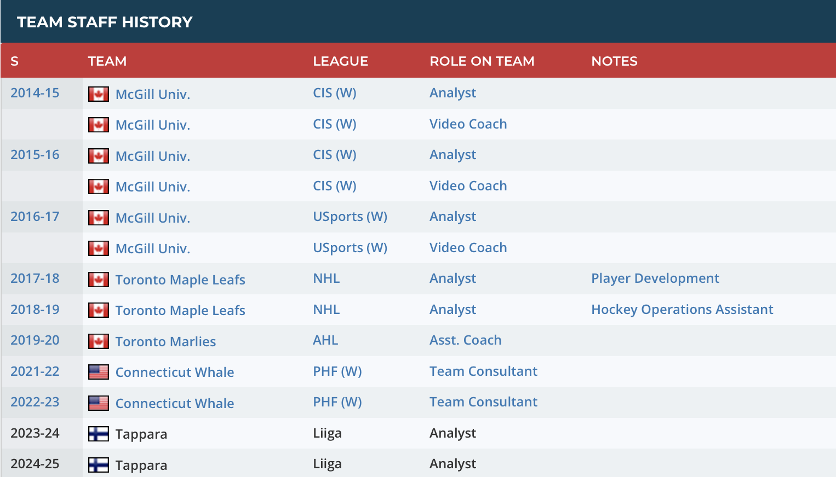
Task: Open the 2019-20 season link
Action: (35, 340)
